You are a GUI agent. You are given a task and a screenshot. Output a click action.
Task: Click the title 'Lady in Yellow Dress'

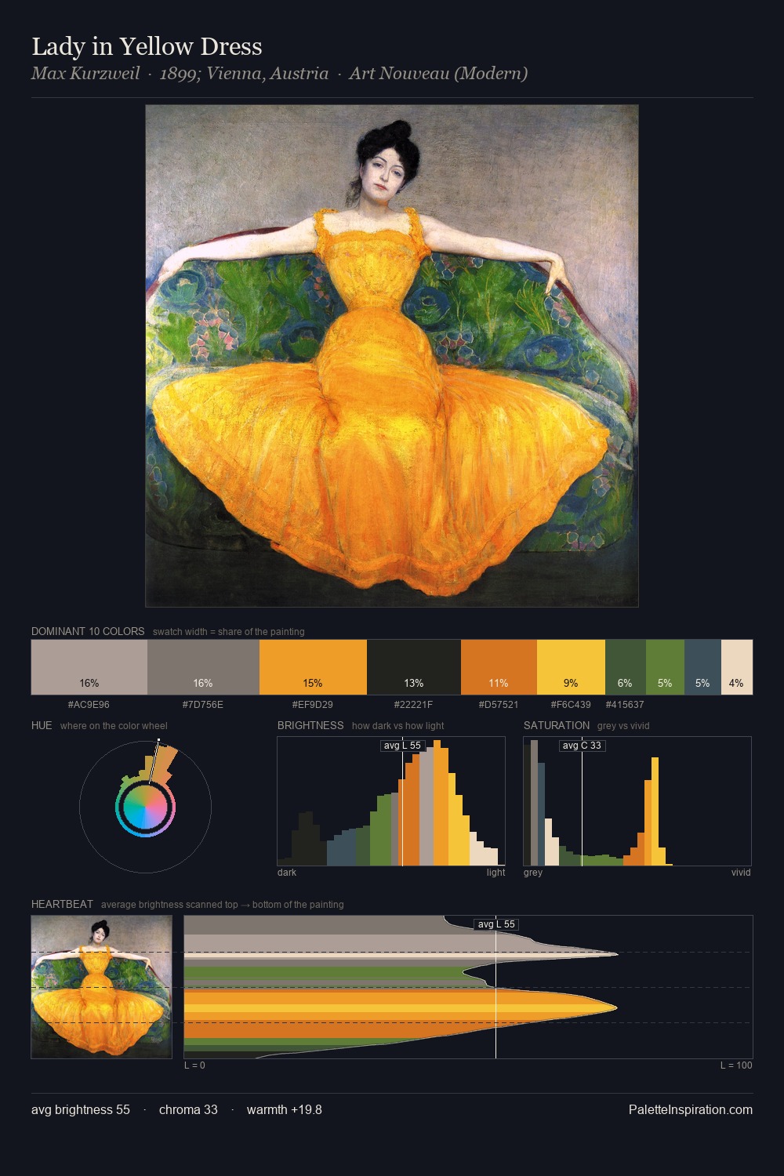click(147, 46)
